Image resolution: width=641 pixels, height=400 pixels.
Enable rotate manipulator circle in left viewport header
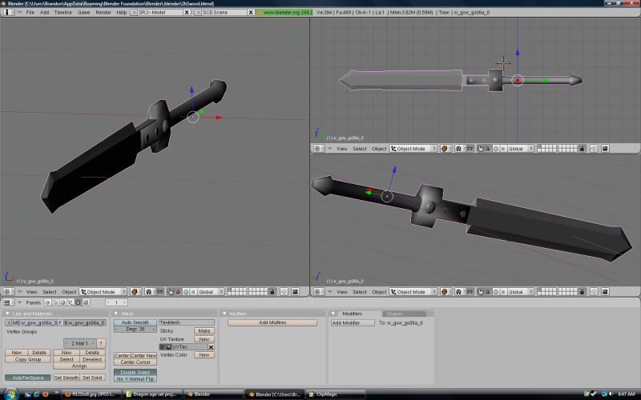[186, 292]
